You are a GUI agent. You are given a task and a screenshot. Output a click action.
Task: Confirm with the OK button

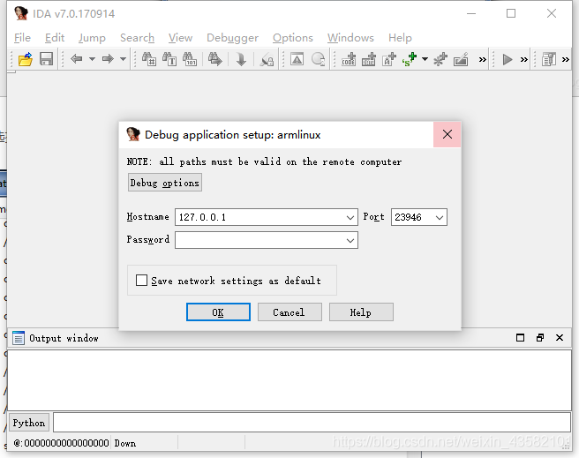218,312
